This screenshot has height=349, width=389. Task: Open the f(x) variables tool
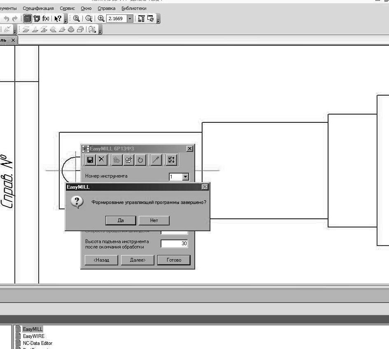pyautogui.click(x=46, y=19)
